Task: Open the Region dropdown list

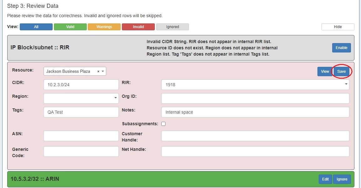Action: tap(115, 98)
